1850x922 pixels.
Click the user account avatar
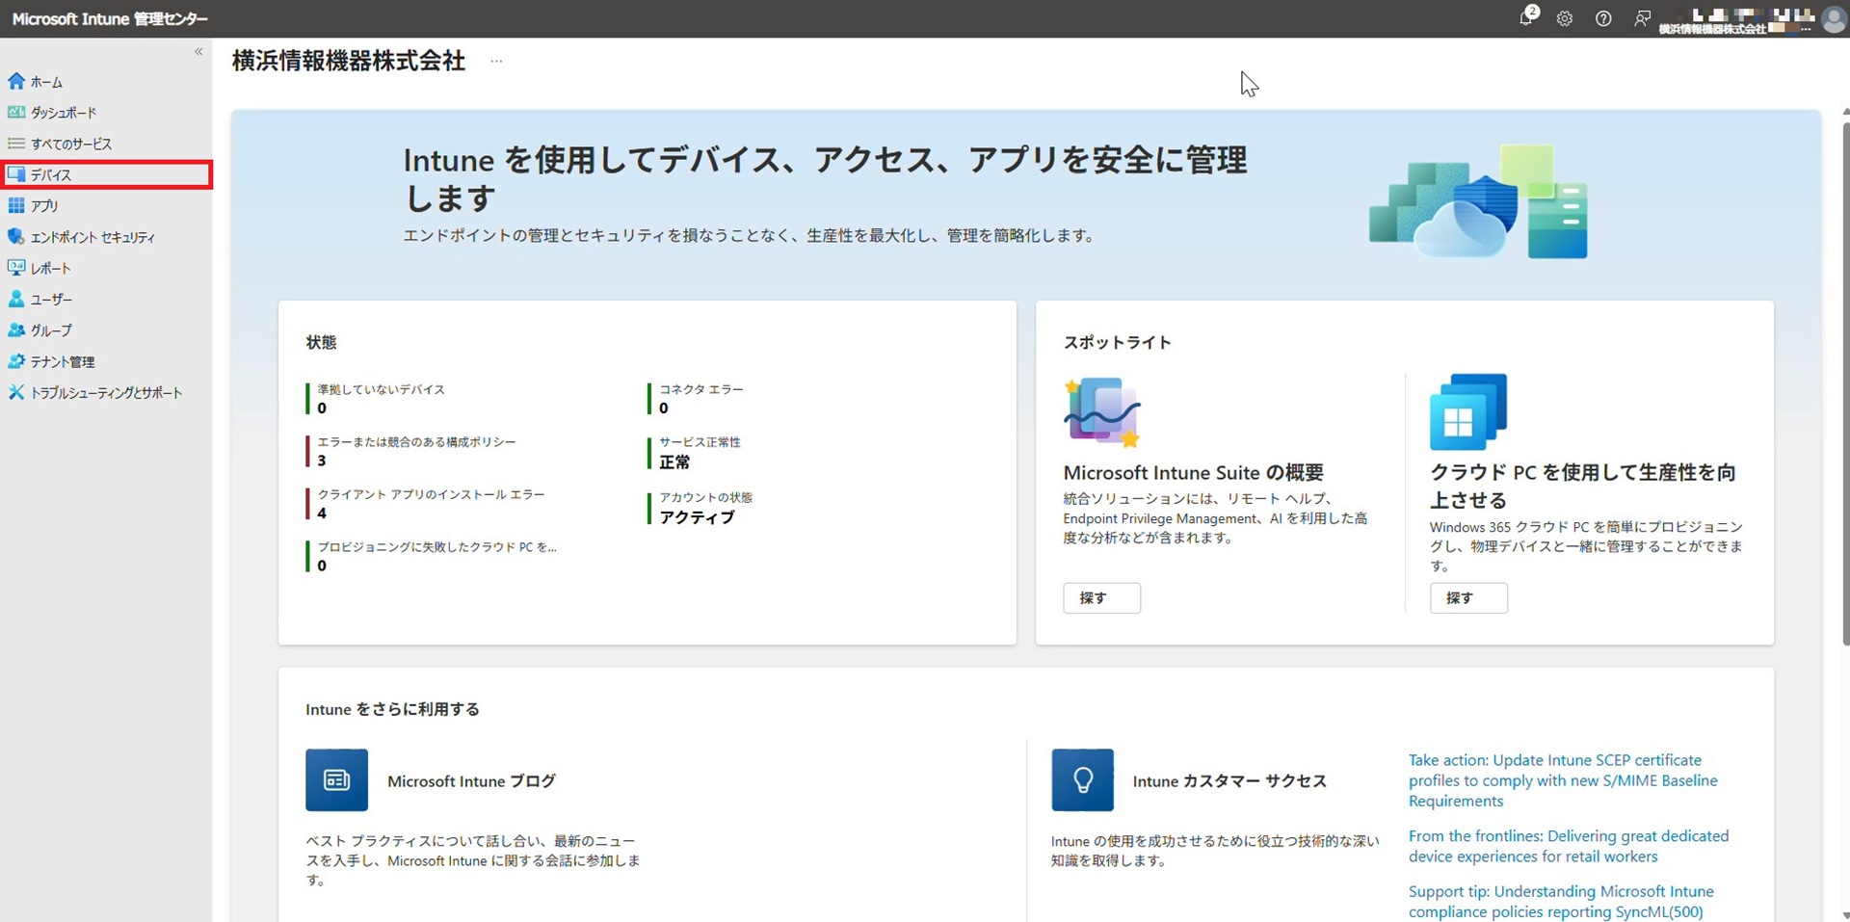(x=1834, y=18)
